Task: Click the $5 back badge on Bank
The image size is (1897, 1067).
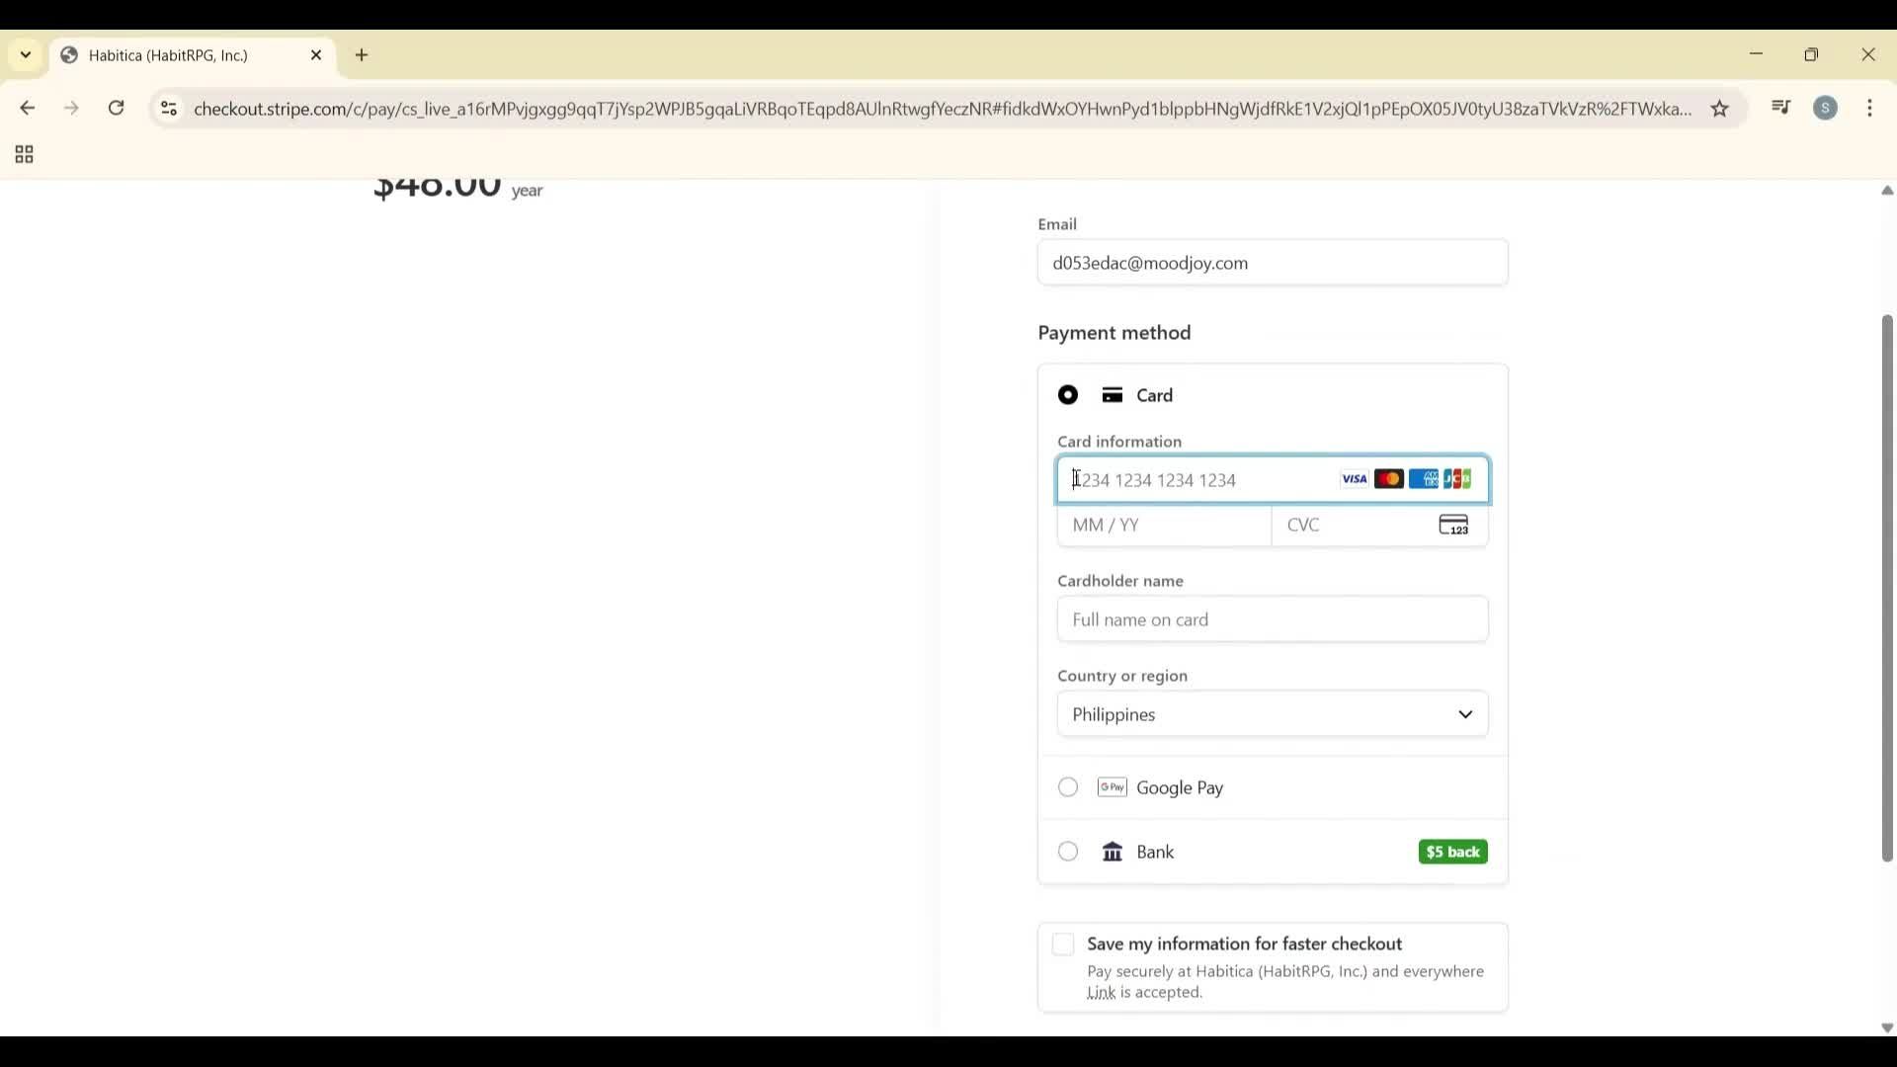Action: click(x=1452, y=852)
